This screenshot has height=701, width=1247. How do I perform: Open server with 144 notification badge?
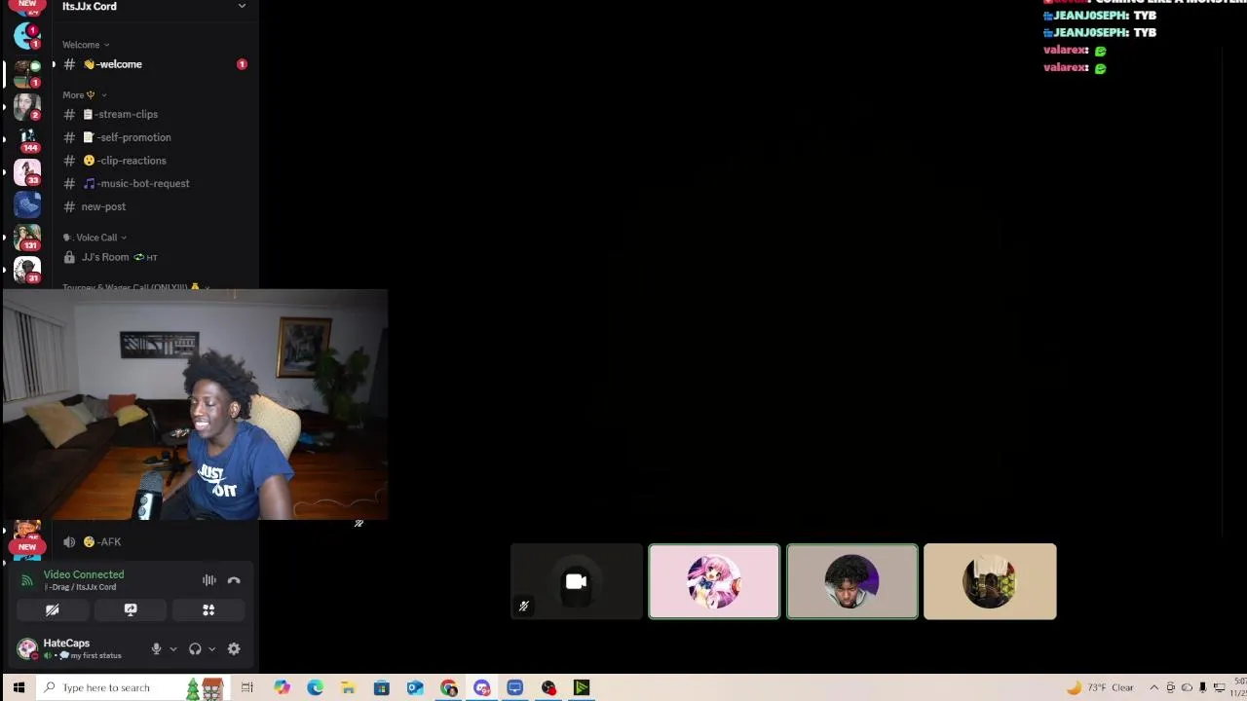click(27, 139)
